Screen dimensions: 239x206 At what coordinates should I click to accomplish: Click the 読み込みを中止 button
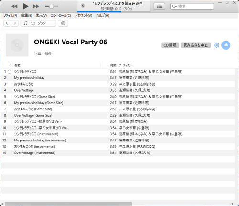(x=196, y=45)
